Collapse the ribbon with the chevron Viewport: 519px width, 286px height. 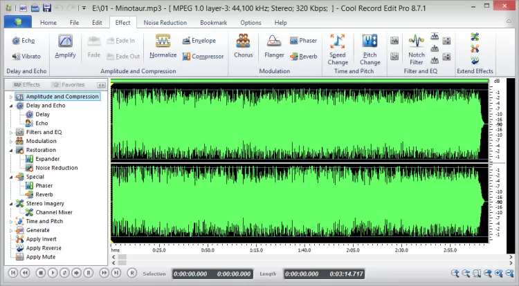point(509,21)
